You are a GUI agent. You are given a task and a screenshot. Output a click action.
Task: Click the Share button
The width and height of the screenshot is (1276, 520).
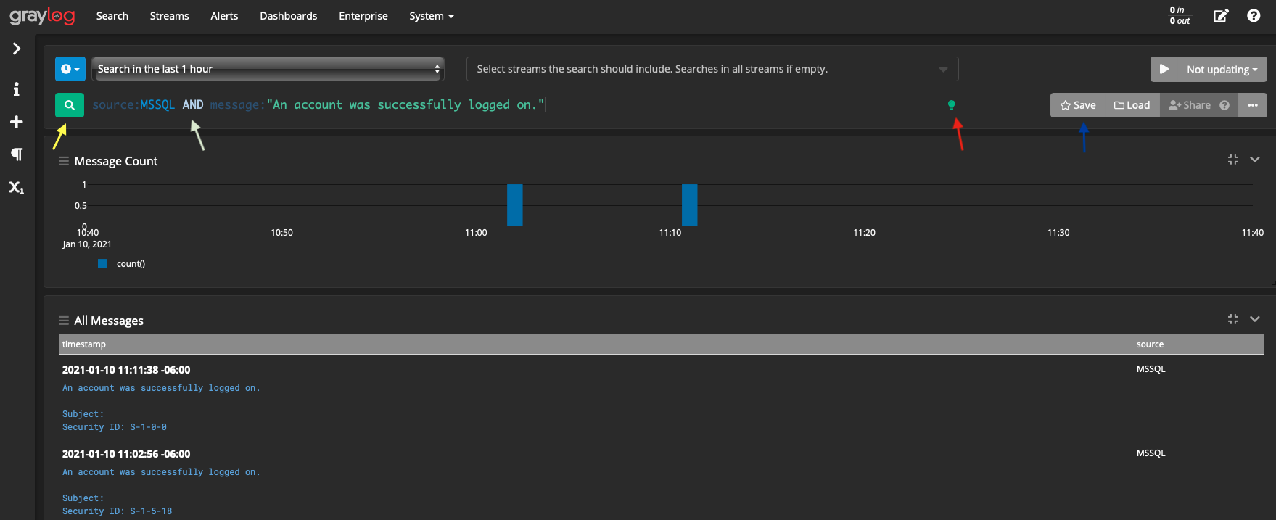click(x=1190, y=105)
